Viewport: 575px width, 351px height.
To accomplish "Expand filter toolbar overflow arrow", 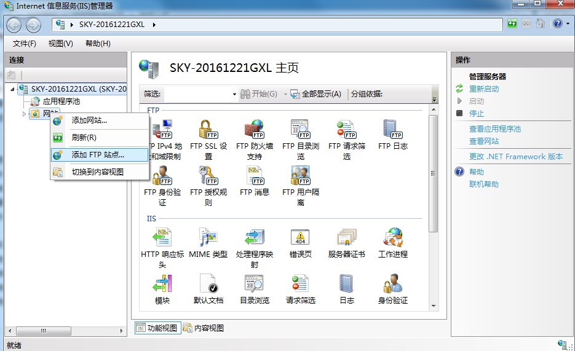I will (435, 100).
